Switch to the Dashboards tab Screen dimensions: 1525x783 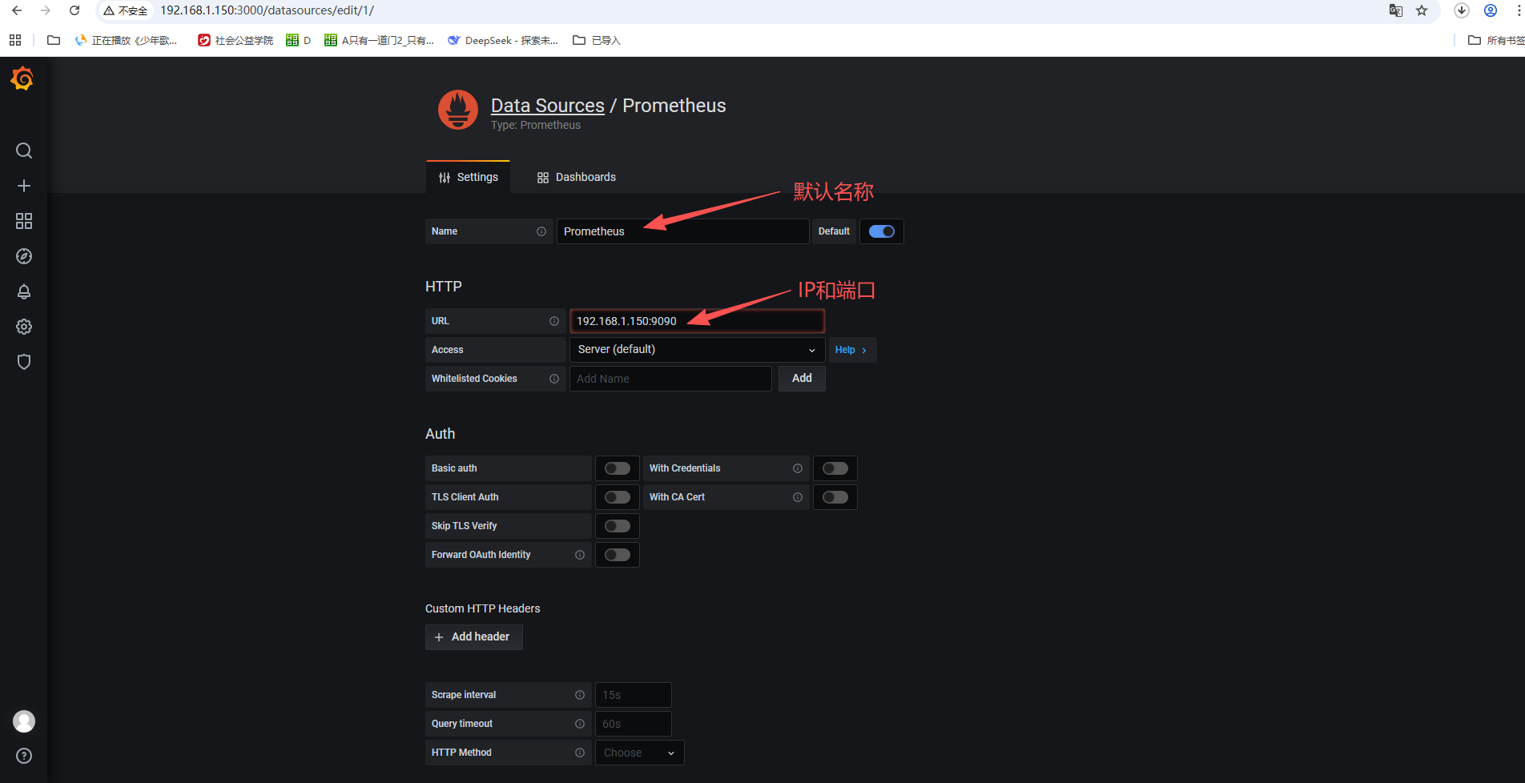click(x=577, y=177)
